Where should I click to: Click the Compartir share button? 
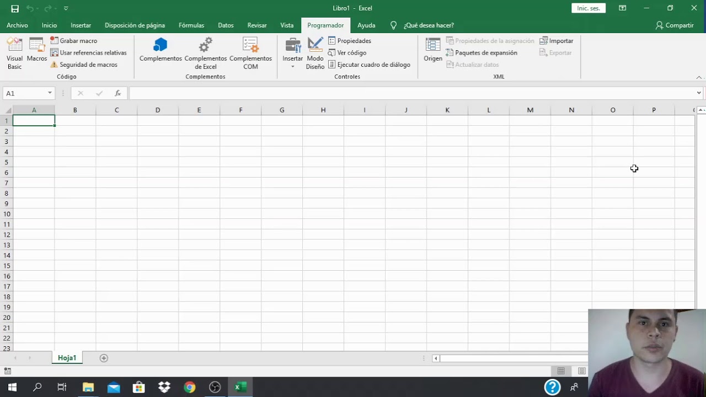[675, 25]
